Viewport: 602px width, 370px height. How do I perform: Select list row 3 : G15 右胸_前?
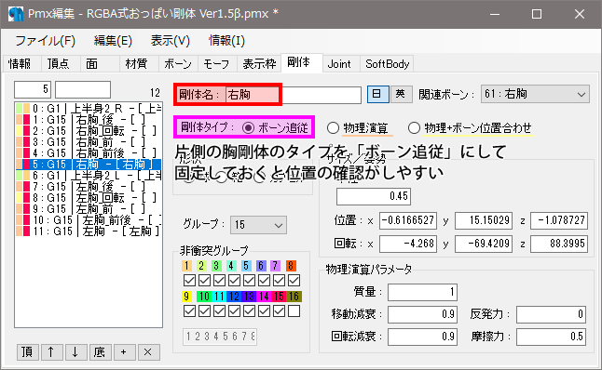(89, 142)
